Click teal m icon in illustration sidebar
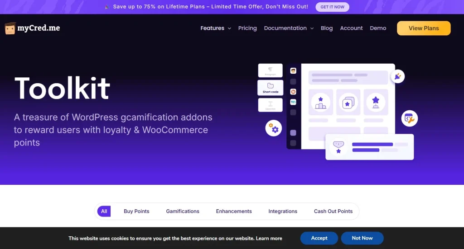Screen dimensions: 464x249 293,102
